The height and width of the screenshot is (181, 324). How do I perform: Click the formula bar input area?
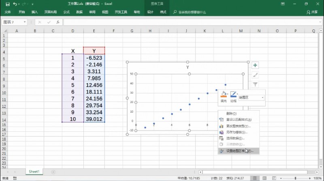point(190,22)
